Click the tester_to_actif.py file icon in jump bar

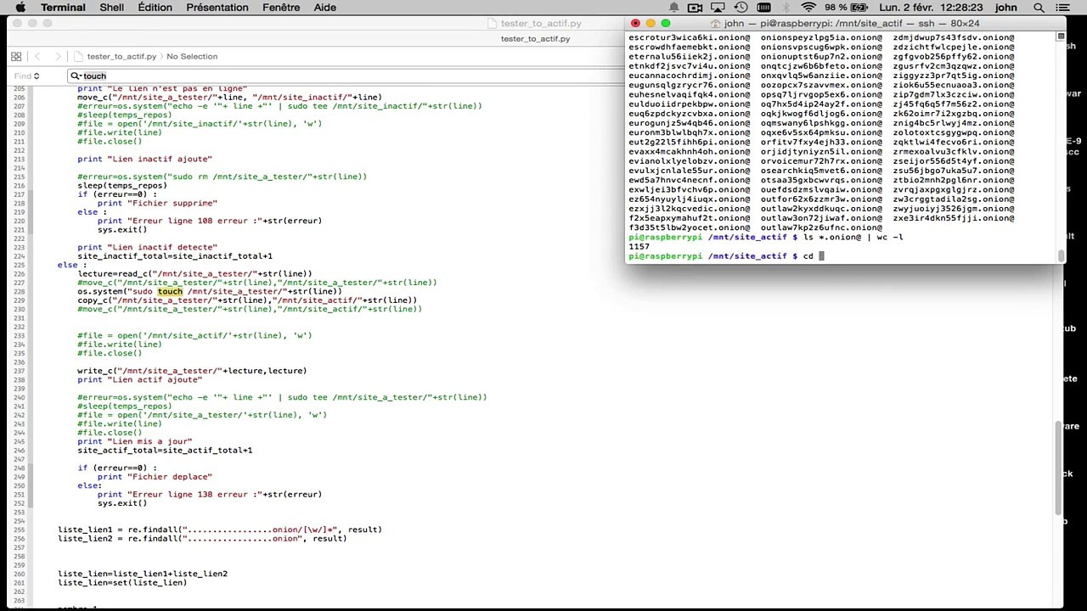79,57
